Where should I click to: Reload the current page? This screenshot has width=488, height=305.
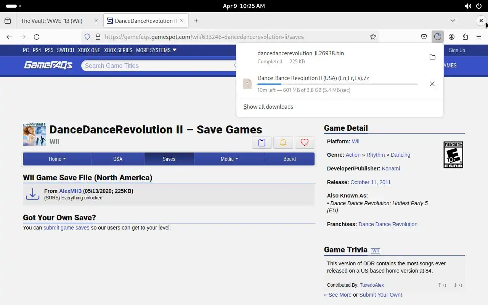click(x=37, y=37)
